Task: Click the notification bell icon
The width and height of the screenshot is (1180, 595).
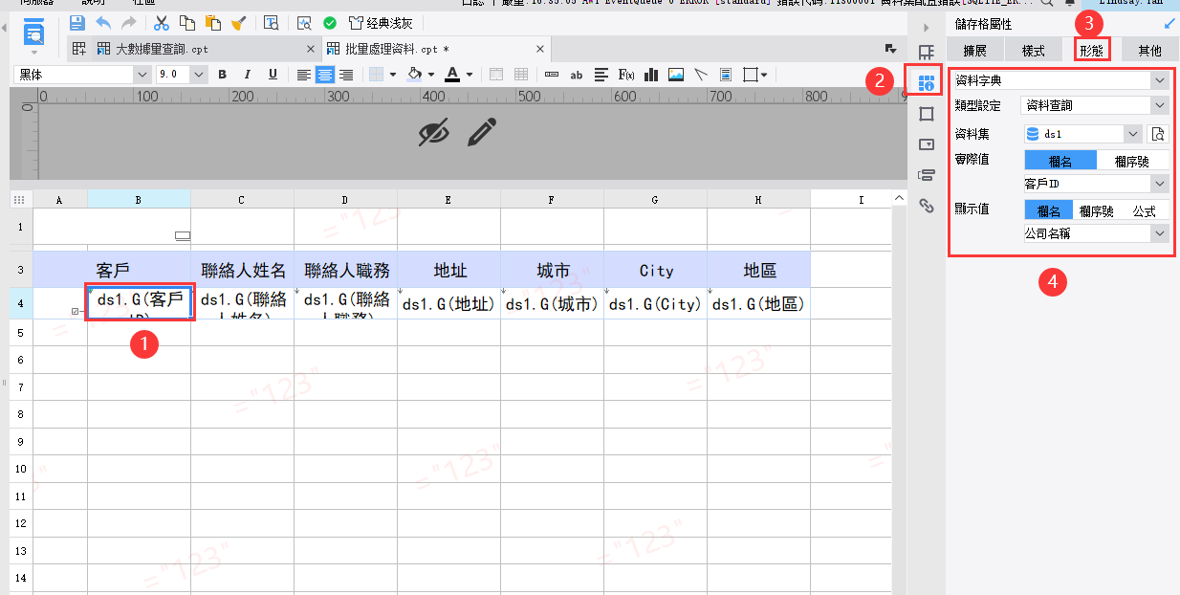Action: 1070,3
